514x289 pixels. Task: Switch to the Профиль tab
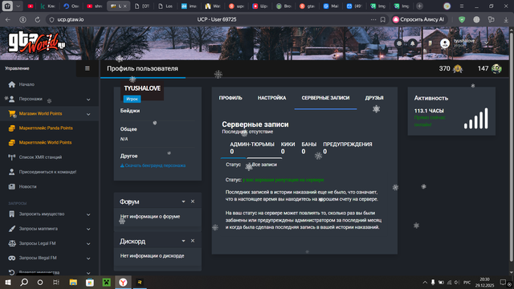[x=230, y=98]
